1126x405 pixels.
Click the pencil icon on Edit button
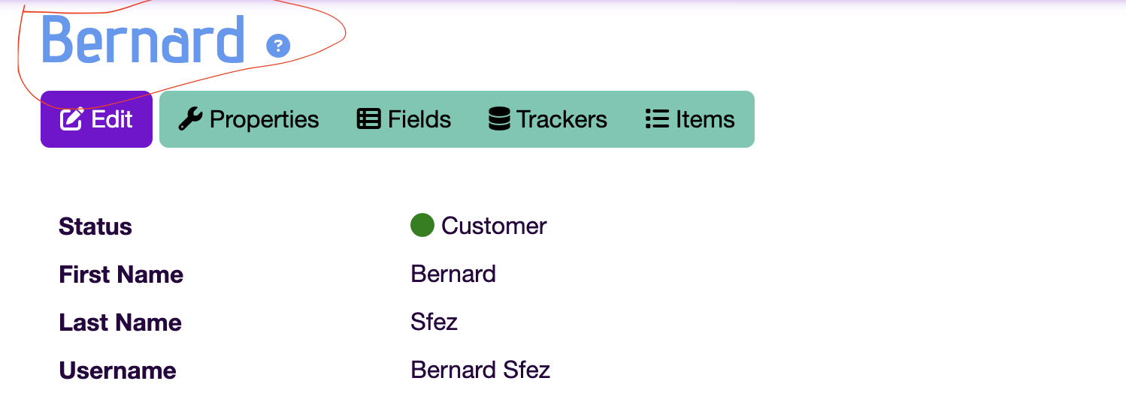click(x=71, y=119)
